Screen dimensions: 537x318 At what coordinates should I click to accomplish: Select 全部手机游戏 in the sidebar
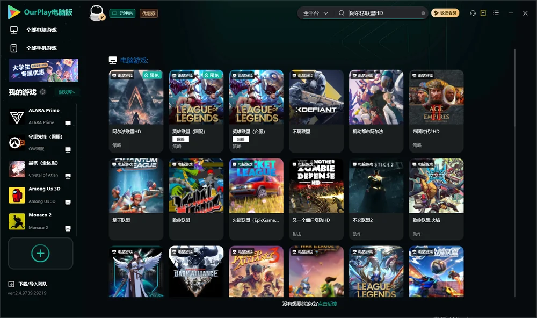click(41, 48)
